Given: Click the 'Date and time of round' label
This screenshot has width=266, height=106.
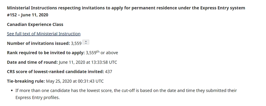Looking at the screenshot, I should pyautogui.click(x=32, y=62).
